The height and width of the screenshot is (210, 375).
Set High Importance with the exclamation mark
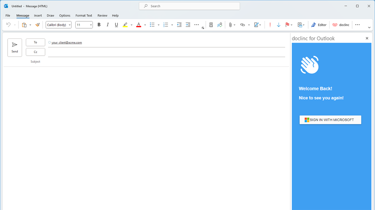pyautogui.click(x=270, y=25)
